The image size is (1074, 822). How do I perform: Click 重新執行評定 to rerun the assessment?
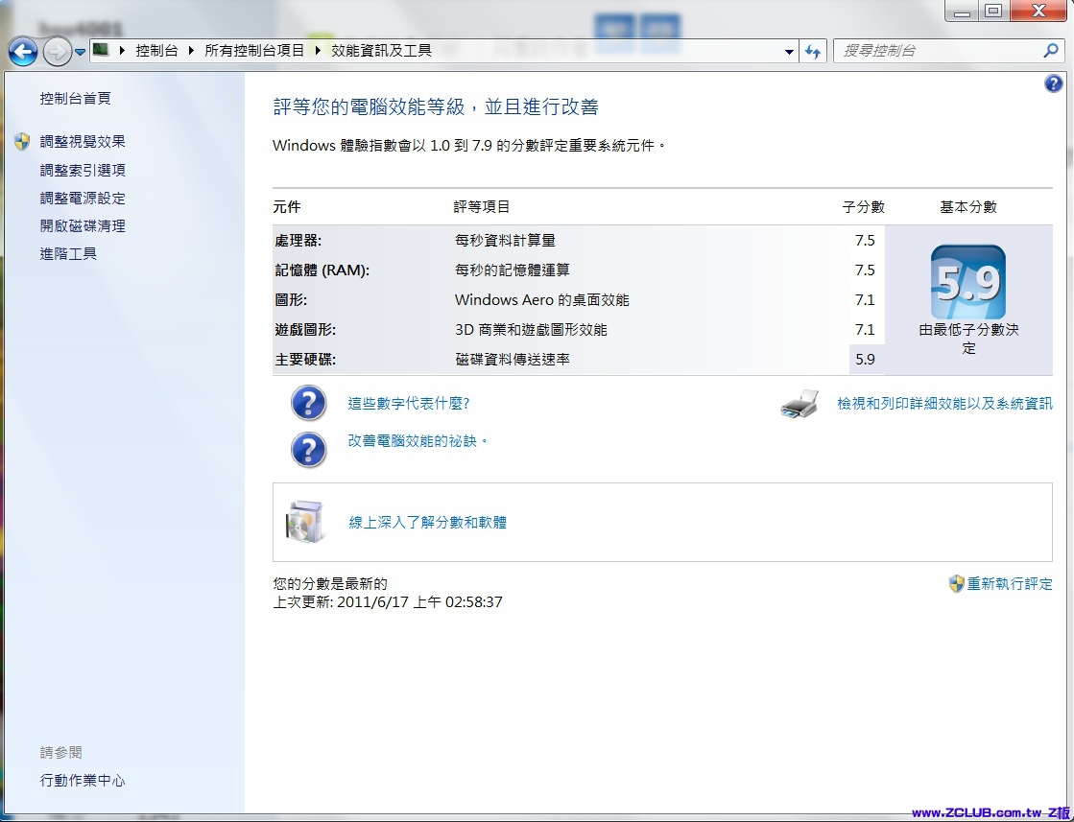(1010, 584)
